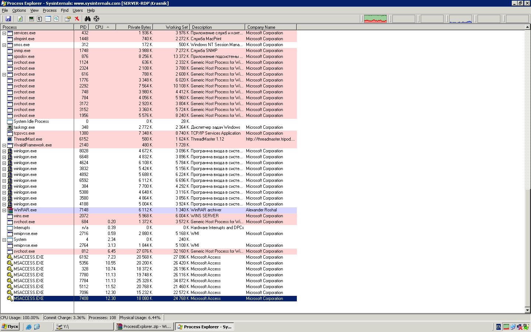The height and width of the screenshot is (332, 531).
Task: Open the Options menu
Action: [x=19, y=10]
